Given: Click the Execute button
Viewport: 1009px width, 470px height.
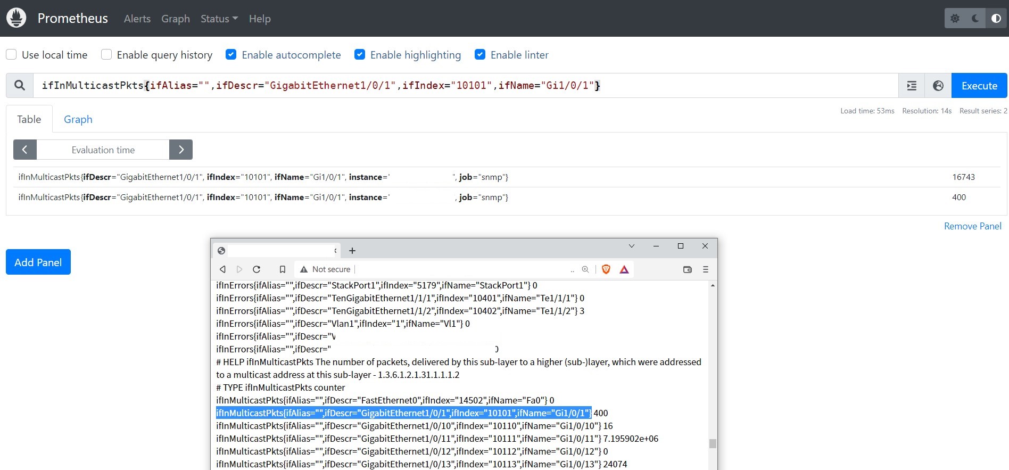Looking at the screenshot, I should tap(979, 86).
